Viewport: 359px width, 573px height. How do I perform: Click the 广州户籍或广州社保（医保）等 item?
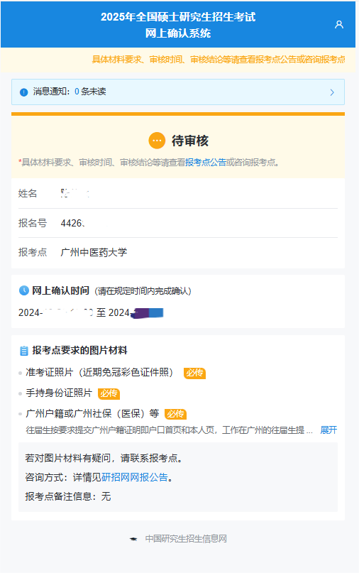pos(92,414)
